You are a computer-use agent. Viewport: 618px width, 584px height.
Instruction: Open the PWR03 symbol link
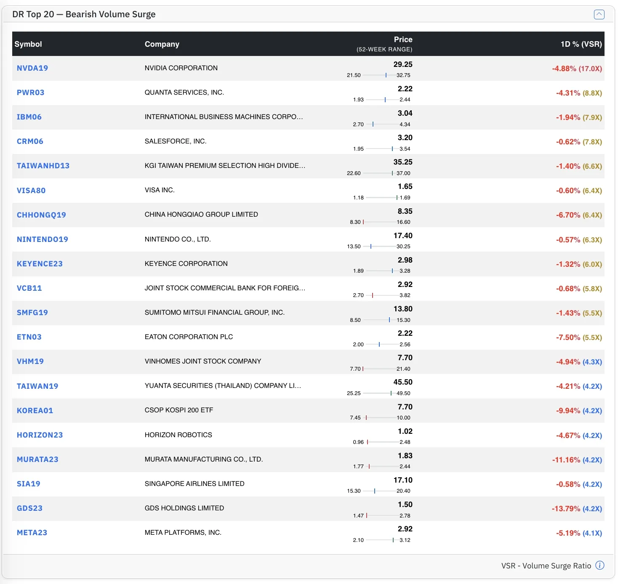coord(30,93)
